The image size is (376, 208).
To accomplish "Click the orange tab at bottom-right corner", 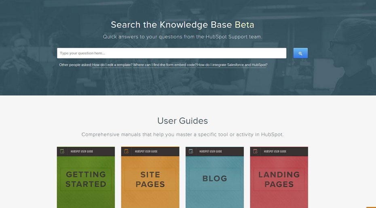I will pos(371,207).
